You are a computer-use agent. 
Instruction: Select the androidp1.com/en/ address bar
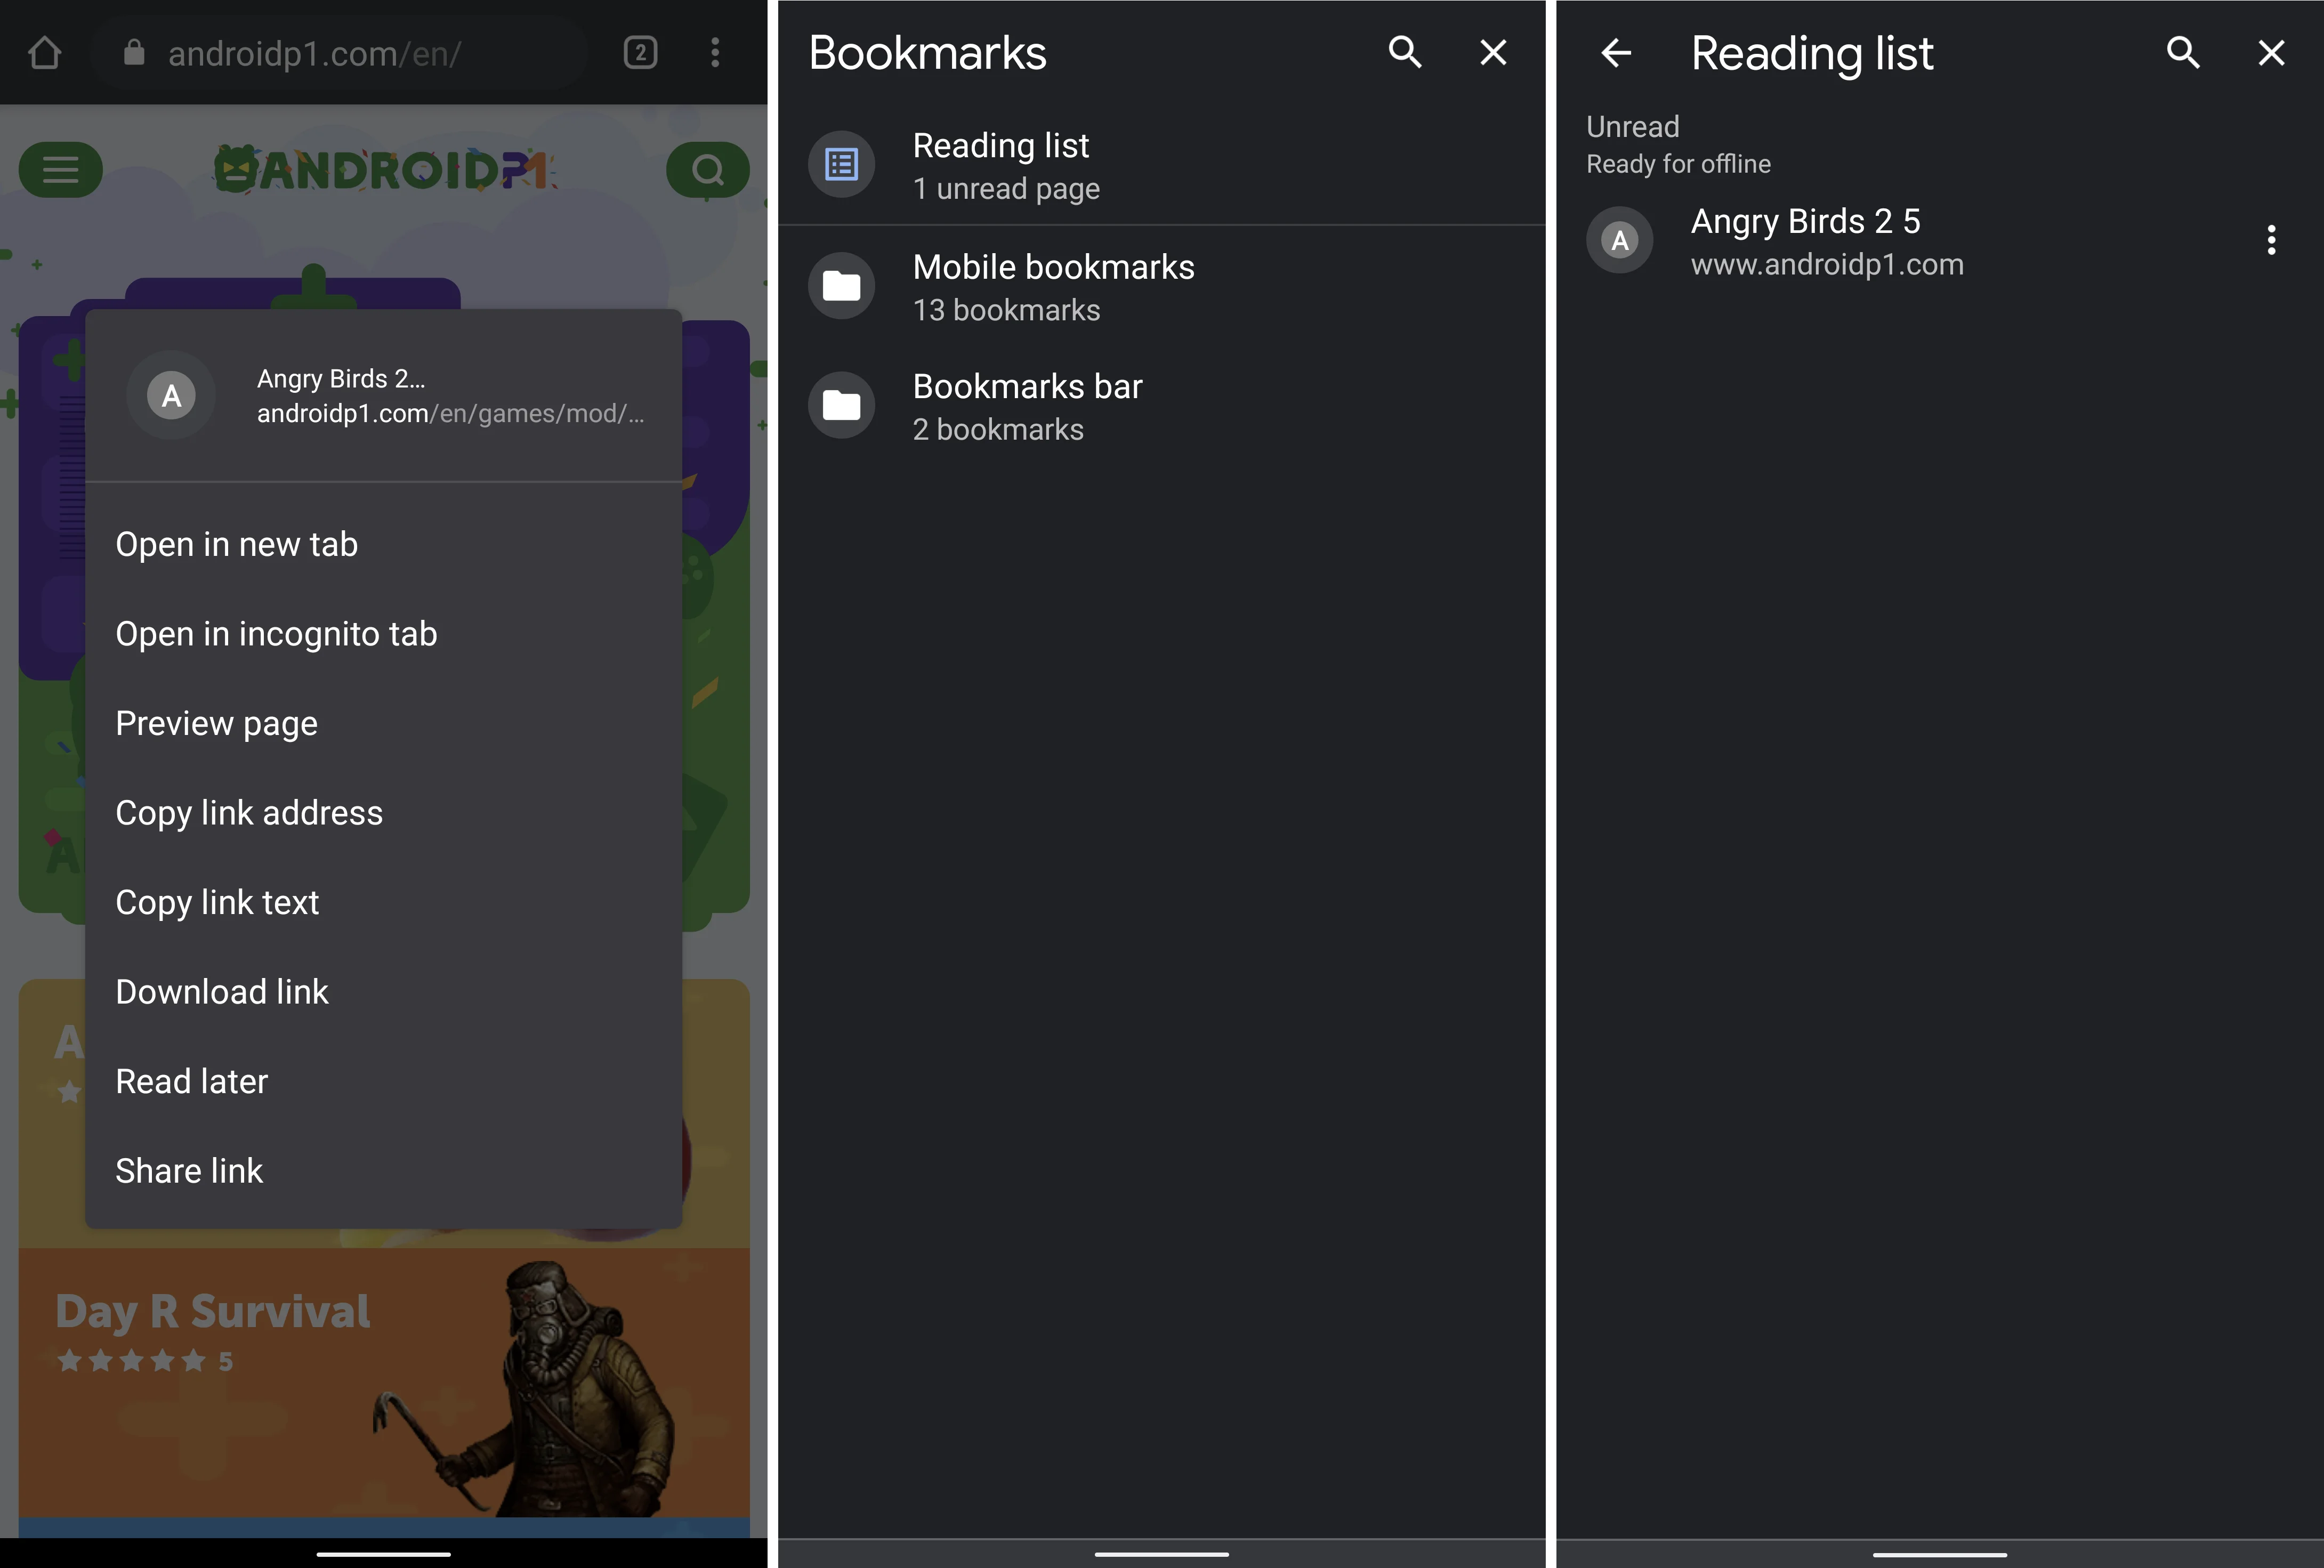(340, 52)
